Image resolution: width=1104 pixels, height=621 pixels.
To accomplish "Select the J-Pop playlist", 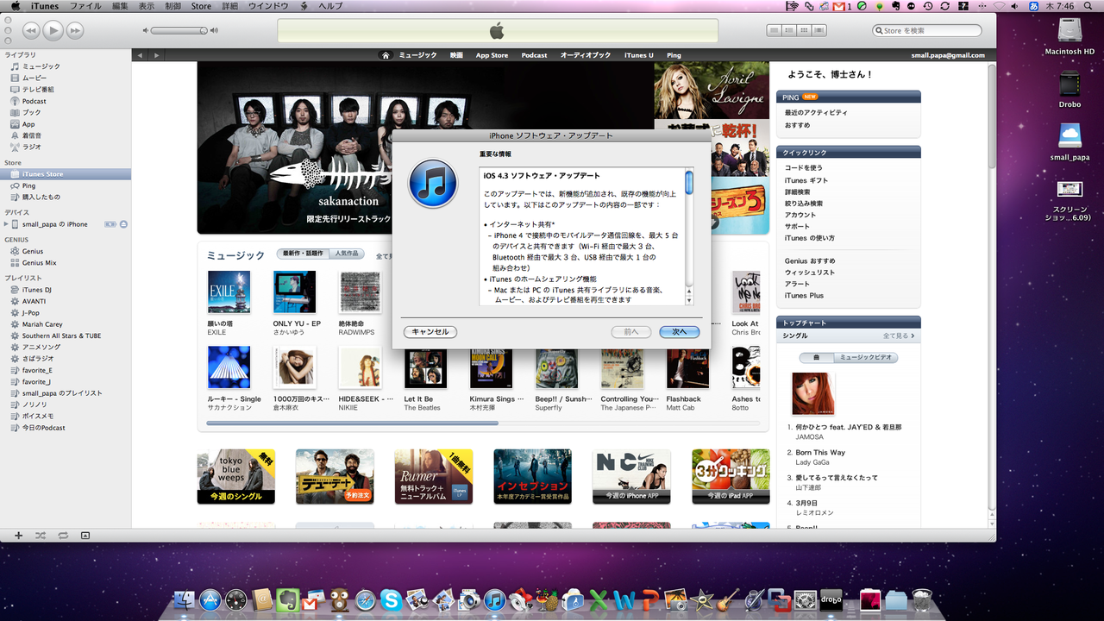I will [31, 313].
